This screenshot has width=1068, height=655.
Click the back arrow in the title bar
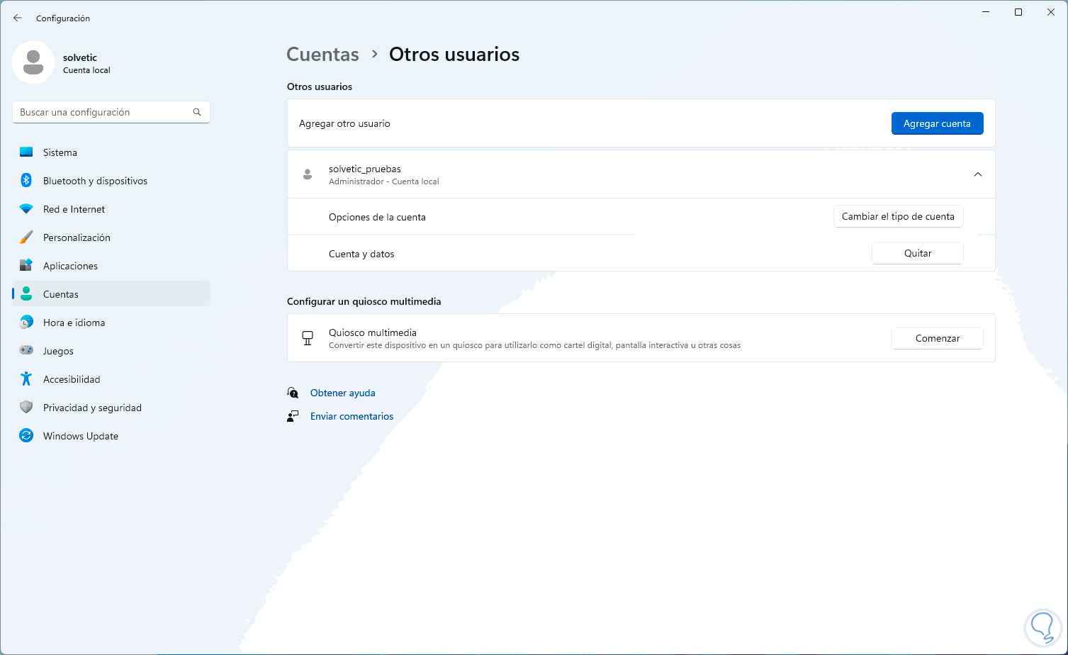coord(18,18)
